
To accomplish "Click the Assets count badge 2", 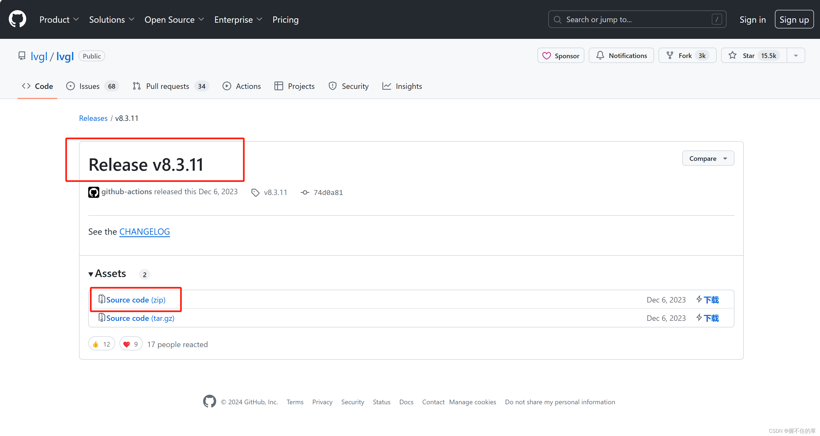I will pos(145,275).
